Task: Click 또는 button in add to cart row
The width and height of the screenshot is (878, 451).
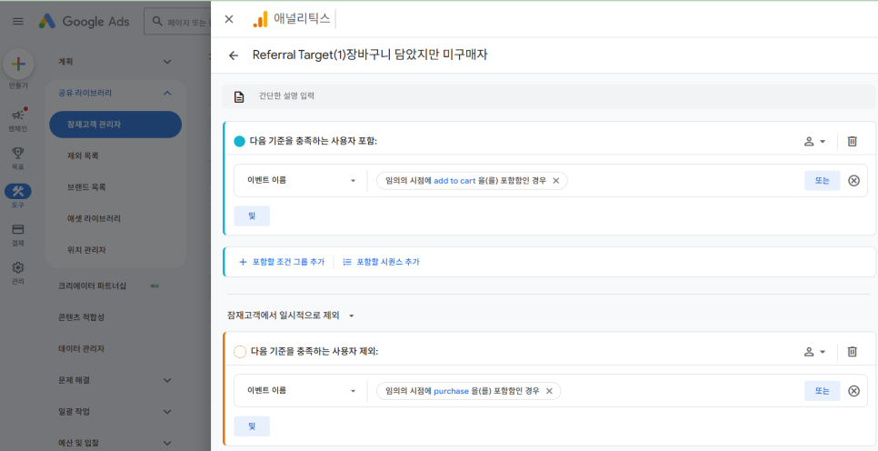Action: tap(822, 180)
